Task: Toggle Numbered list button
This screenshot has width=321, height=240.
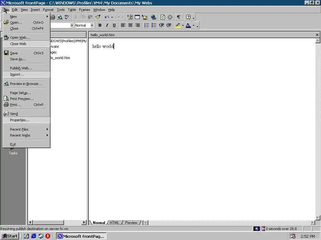Action: (x=147, y=25)
